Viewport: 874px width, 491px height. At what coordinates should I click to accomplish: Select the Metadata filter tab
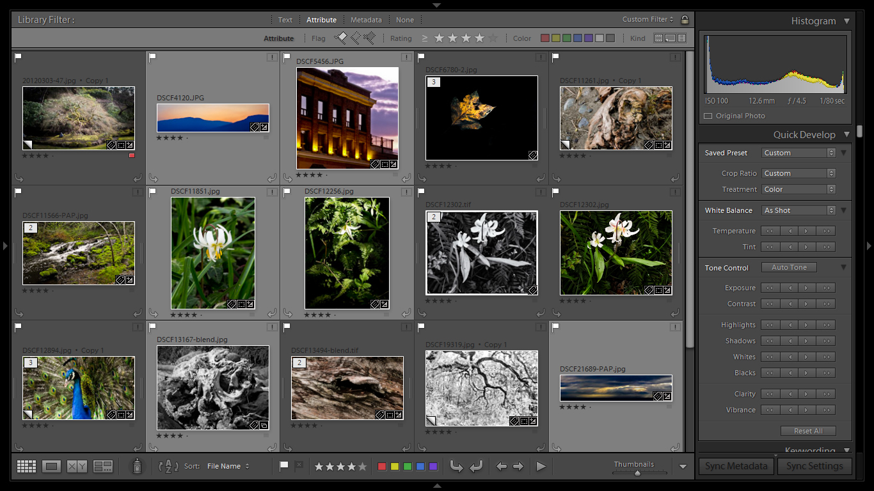click(366, 20)
